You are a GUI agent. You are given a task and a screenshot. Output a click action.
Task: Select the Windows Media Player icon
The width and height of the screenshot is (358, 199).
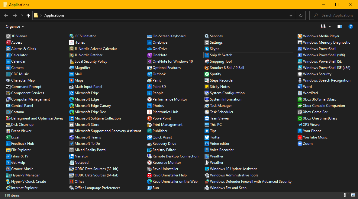(x=300, y=36)
